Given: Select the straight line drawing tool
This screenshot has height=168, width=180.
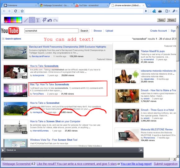Looking at the screenshot, I should point(26,20).
